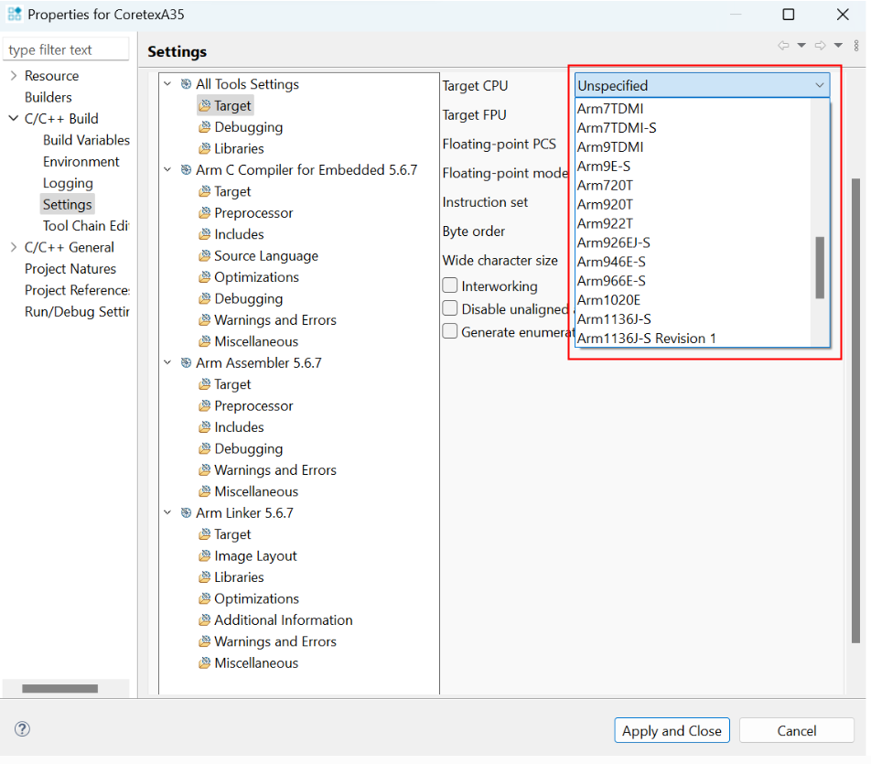Screen dimensions: 871x764
Task: Select Arm1136J-S Revision 1 option
Action: click(x=646, y=339)
